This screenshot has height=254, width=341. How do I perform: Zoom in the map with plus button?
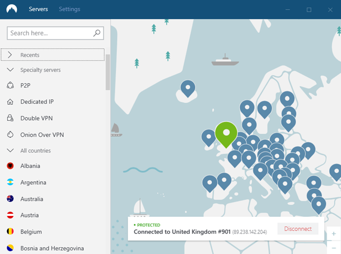(x=333, y=234)
